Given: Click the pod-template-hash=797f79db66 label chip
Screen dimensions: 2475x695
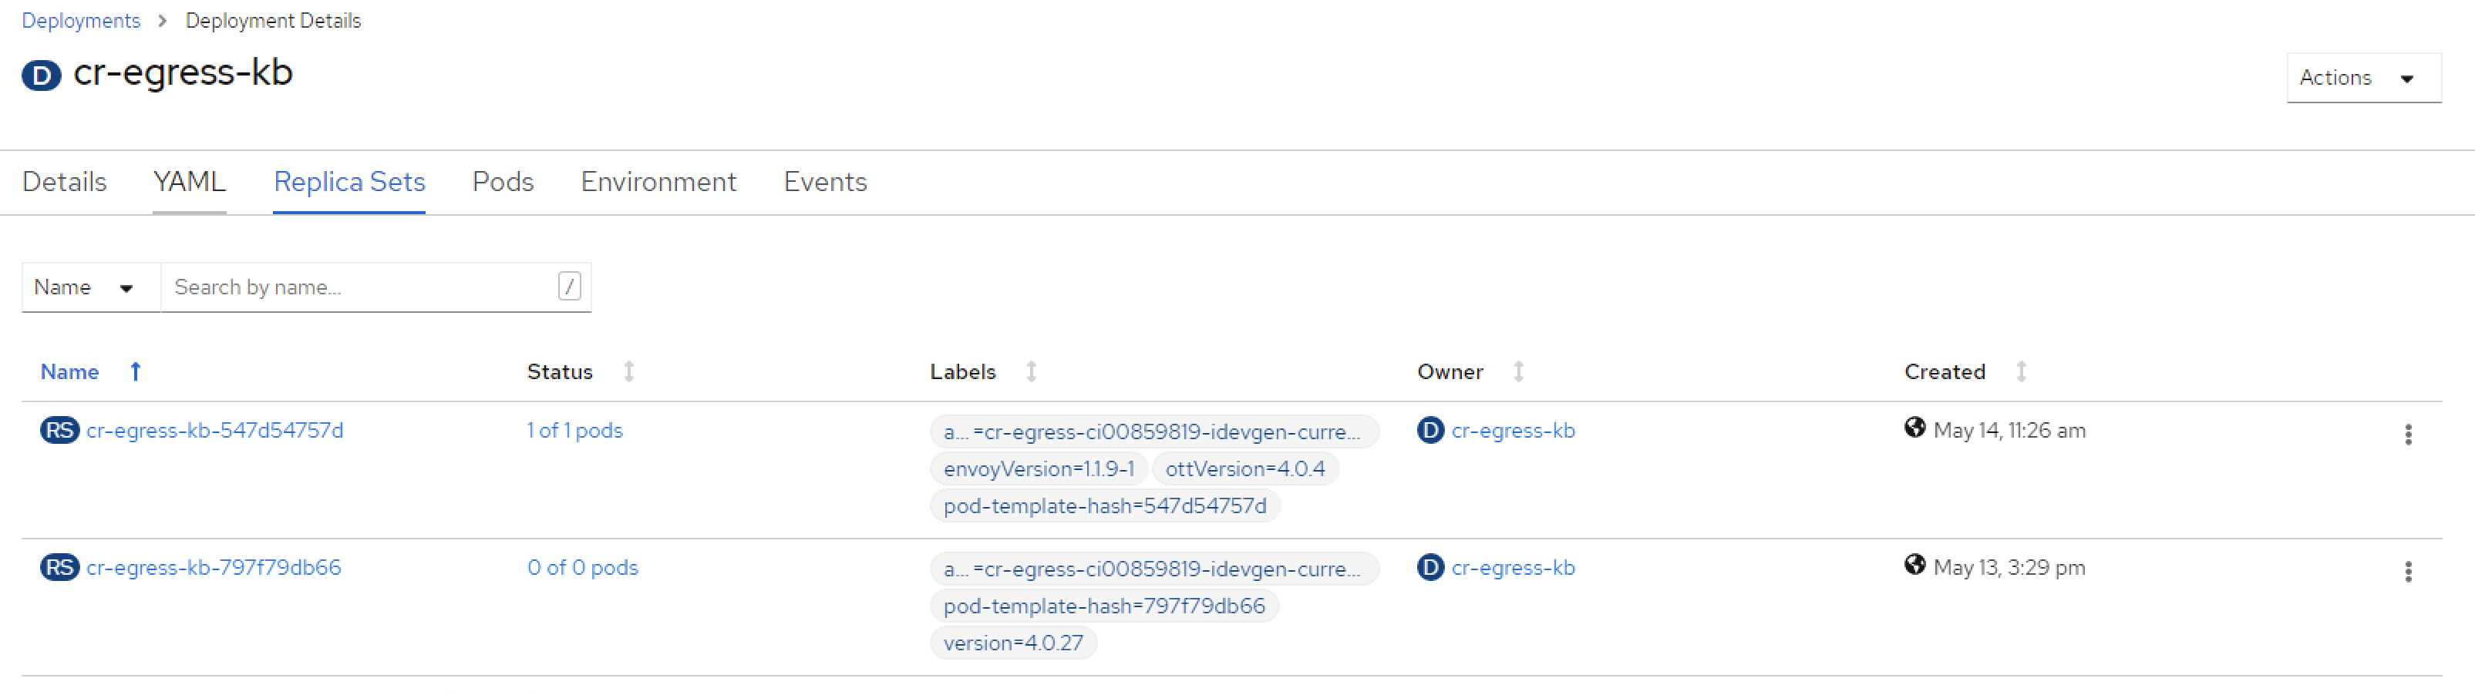Looking at the screenshot, I should point(1103,606).
